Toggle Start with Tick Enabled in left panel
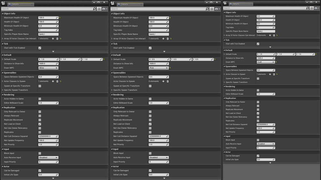This screenshot has height=180, width=321. coord(40,48)
